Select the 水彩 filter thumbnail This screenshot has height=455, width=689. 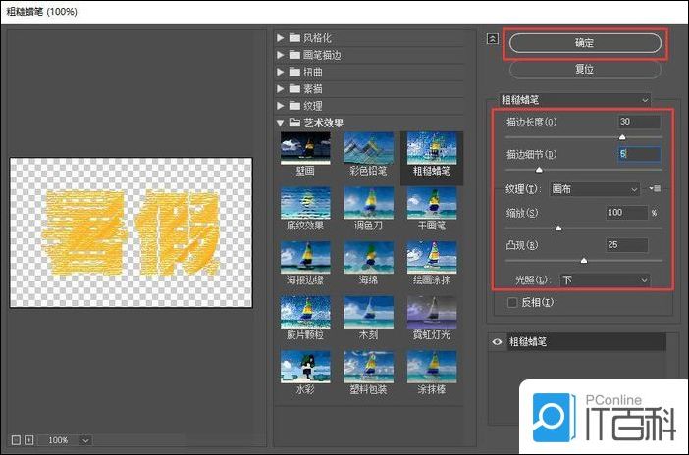point(305,368)
